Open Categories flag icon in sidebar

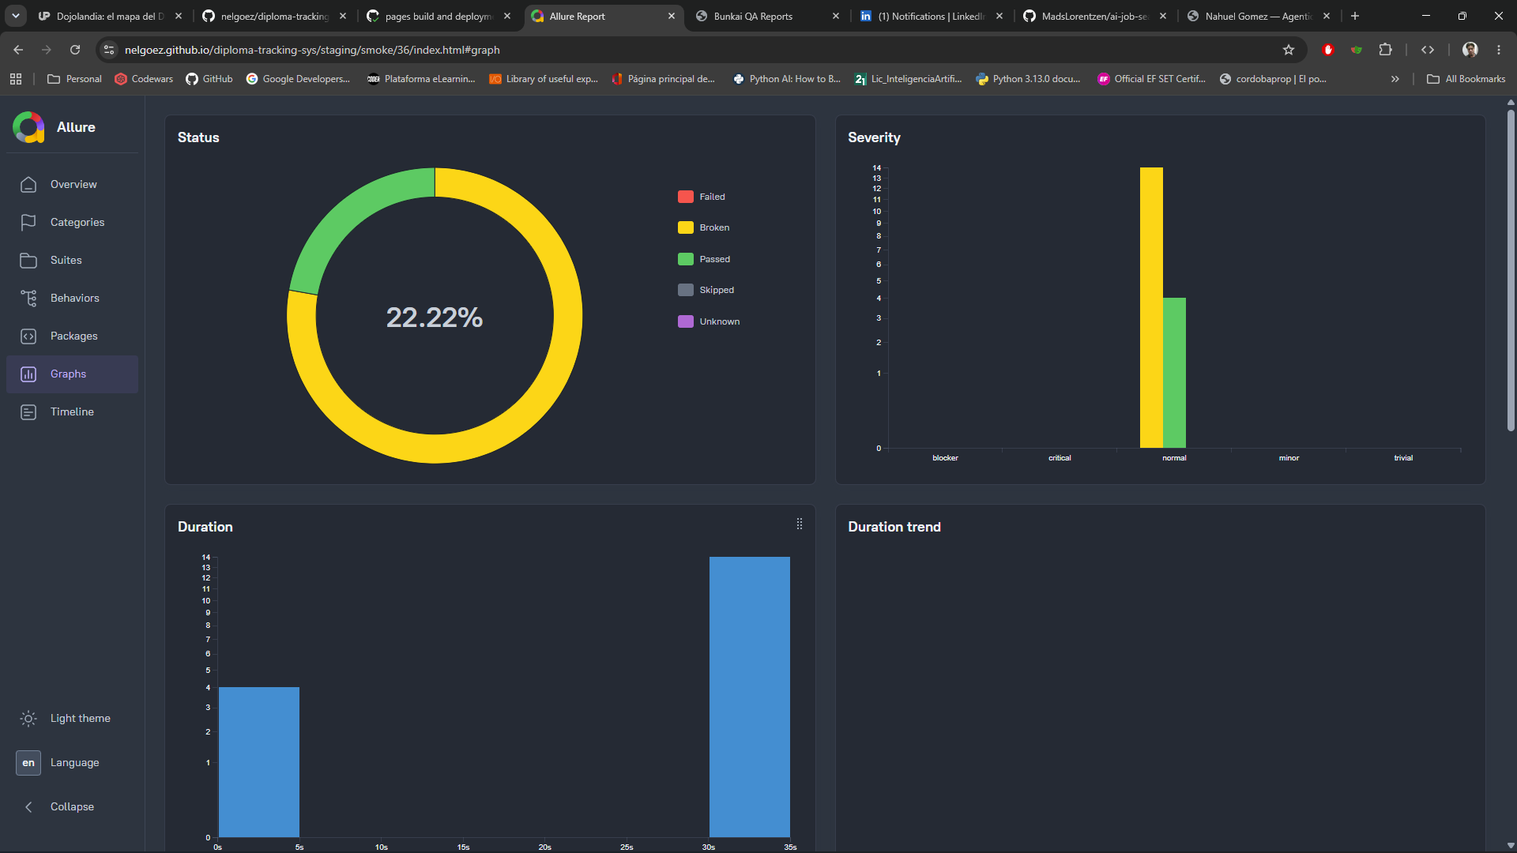[x=28, y=222]
